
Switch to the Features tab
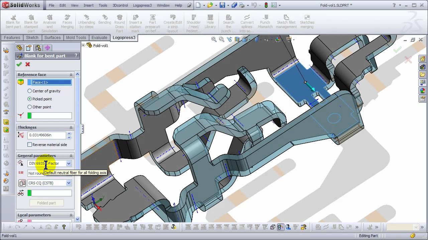click(x=12, y=38)
